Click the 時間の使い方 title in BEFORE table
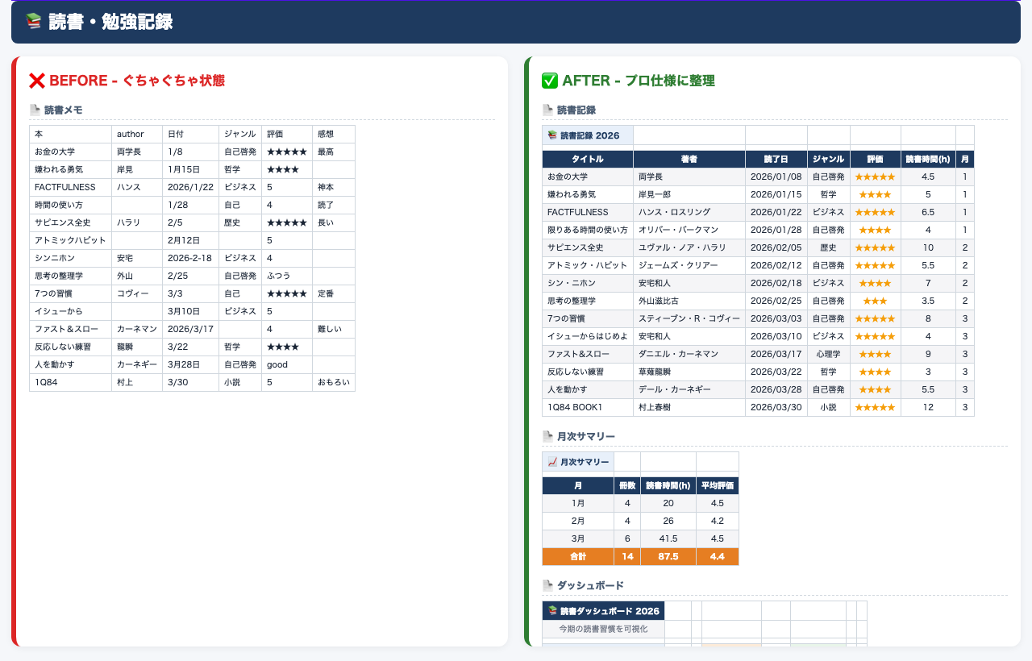Screen dimensions: 1032x661 click(x=70, y=205)
